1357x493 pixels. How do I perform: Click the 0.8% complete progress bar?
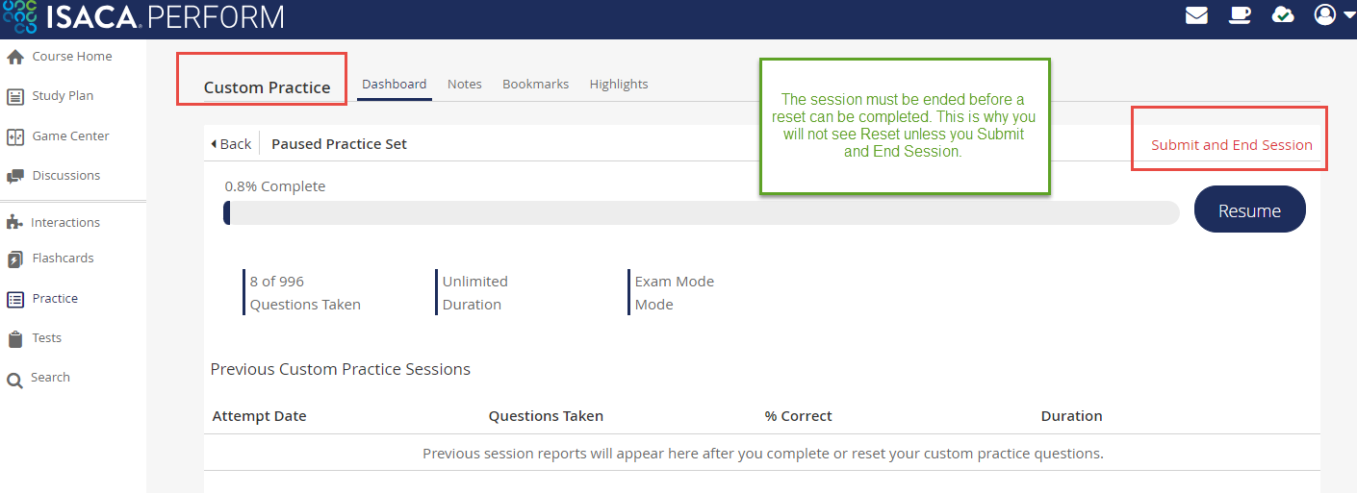pos(701,213)
